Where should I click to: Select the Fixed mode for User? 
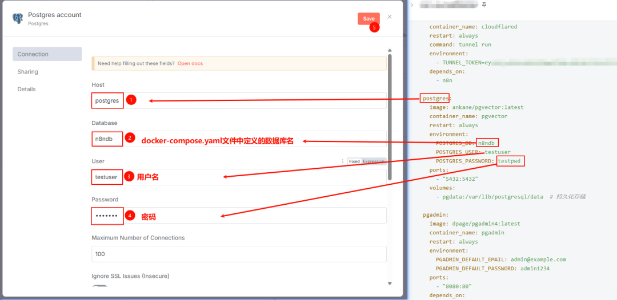click(x=354, y=161)
